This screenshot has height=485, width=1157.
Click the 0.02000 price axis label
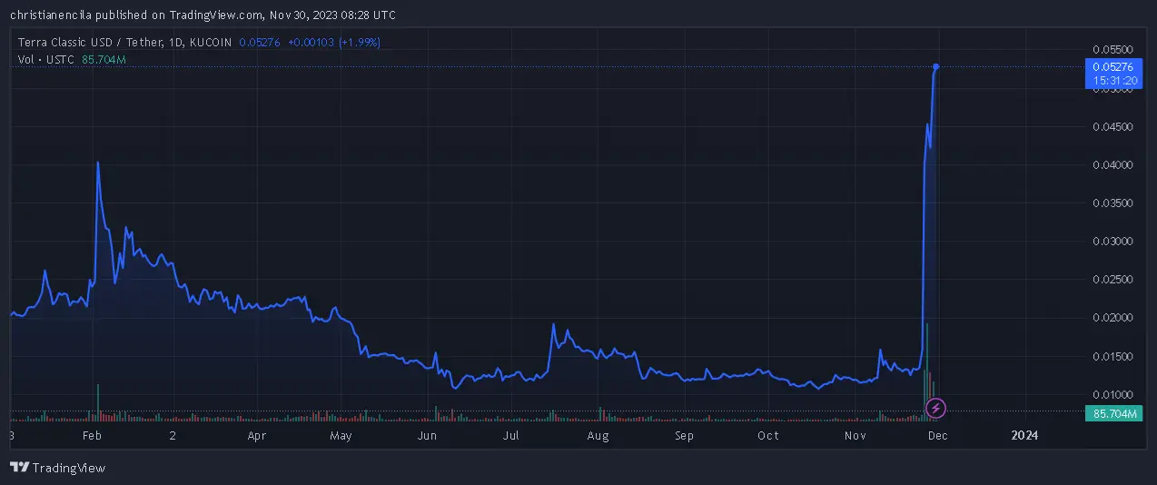click(1112, 318)
